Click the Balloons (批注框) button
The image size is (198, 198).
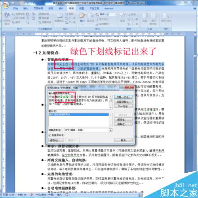tap(90, 18)
